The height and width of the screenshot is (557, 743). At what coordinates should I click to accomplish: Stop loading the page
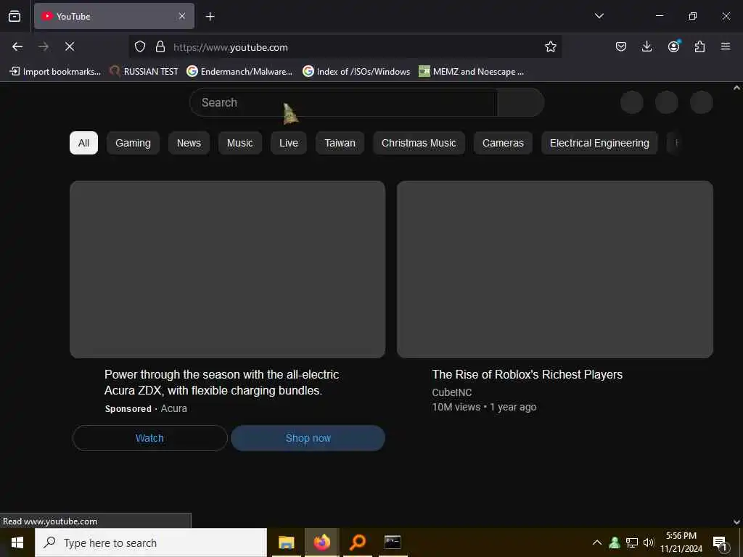[x=70, y=46]
